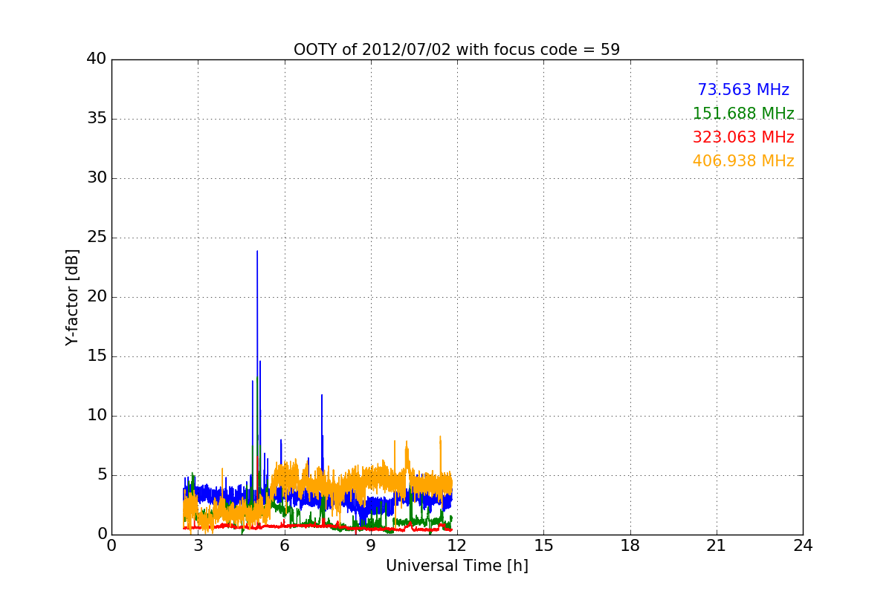Screen dimensions: 892x594
Task: Select the 406.938 MHz legend label
Action: (743, 161)
